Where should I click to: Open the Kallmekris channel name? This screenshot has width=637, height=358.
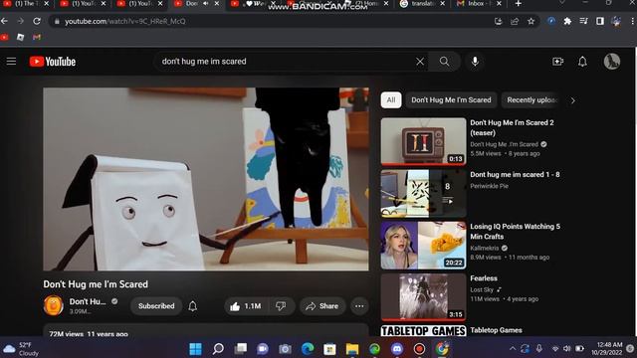tap(485, 248)
